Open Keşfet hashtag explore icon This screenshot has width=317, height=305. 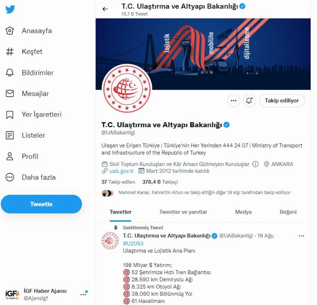(x=10, y=52)
